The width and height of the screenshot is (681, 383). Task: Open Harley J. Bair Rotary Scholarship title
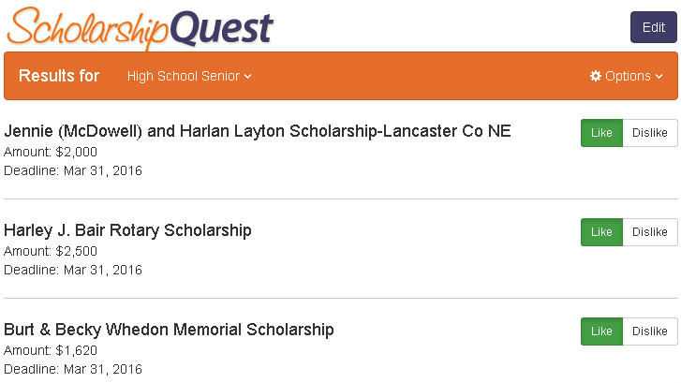point(127,230)
